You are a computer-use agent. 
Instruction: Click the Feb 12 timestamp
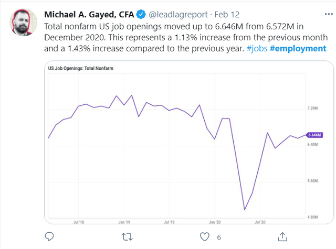(x=227, y=15)
